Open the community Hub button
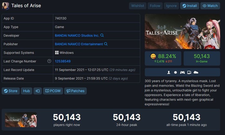Screen dimensions: 225x135 point(27,91)
